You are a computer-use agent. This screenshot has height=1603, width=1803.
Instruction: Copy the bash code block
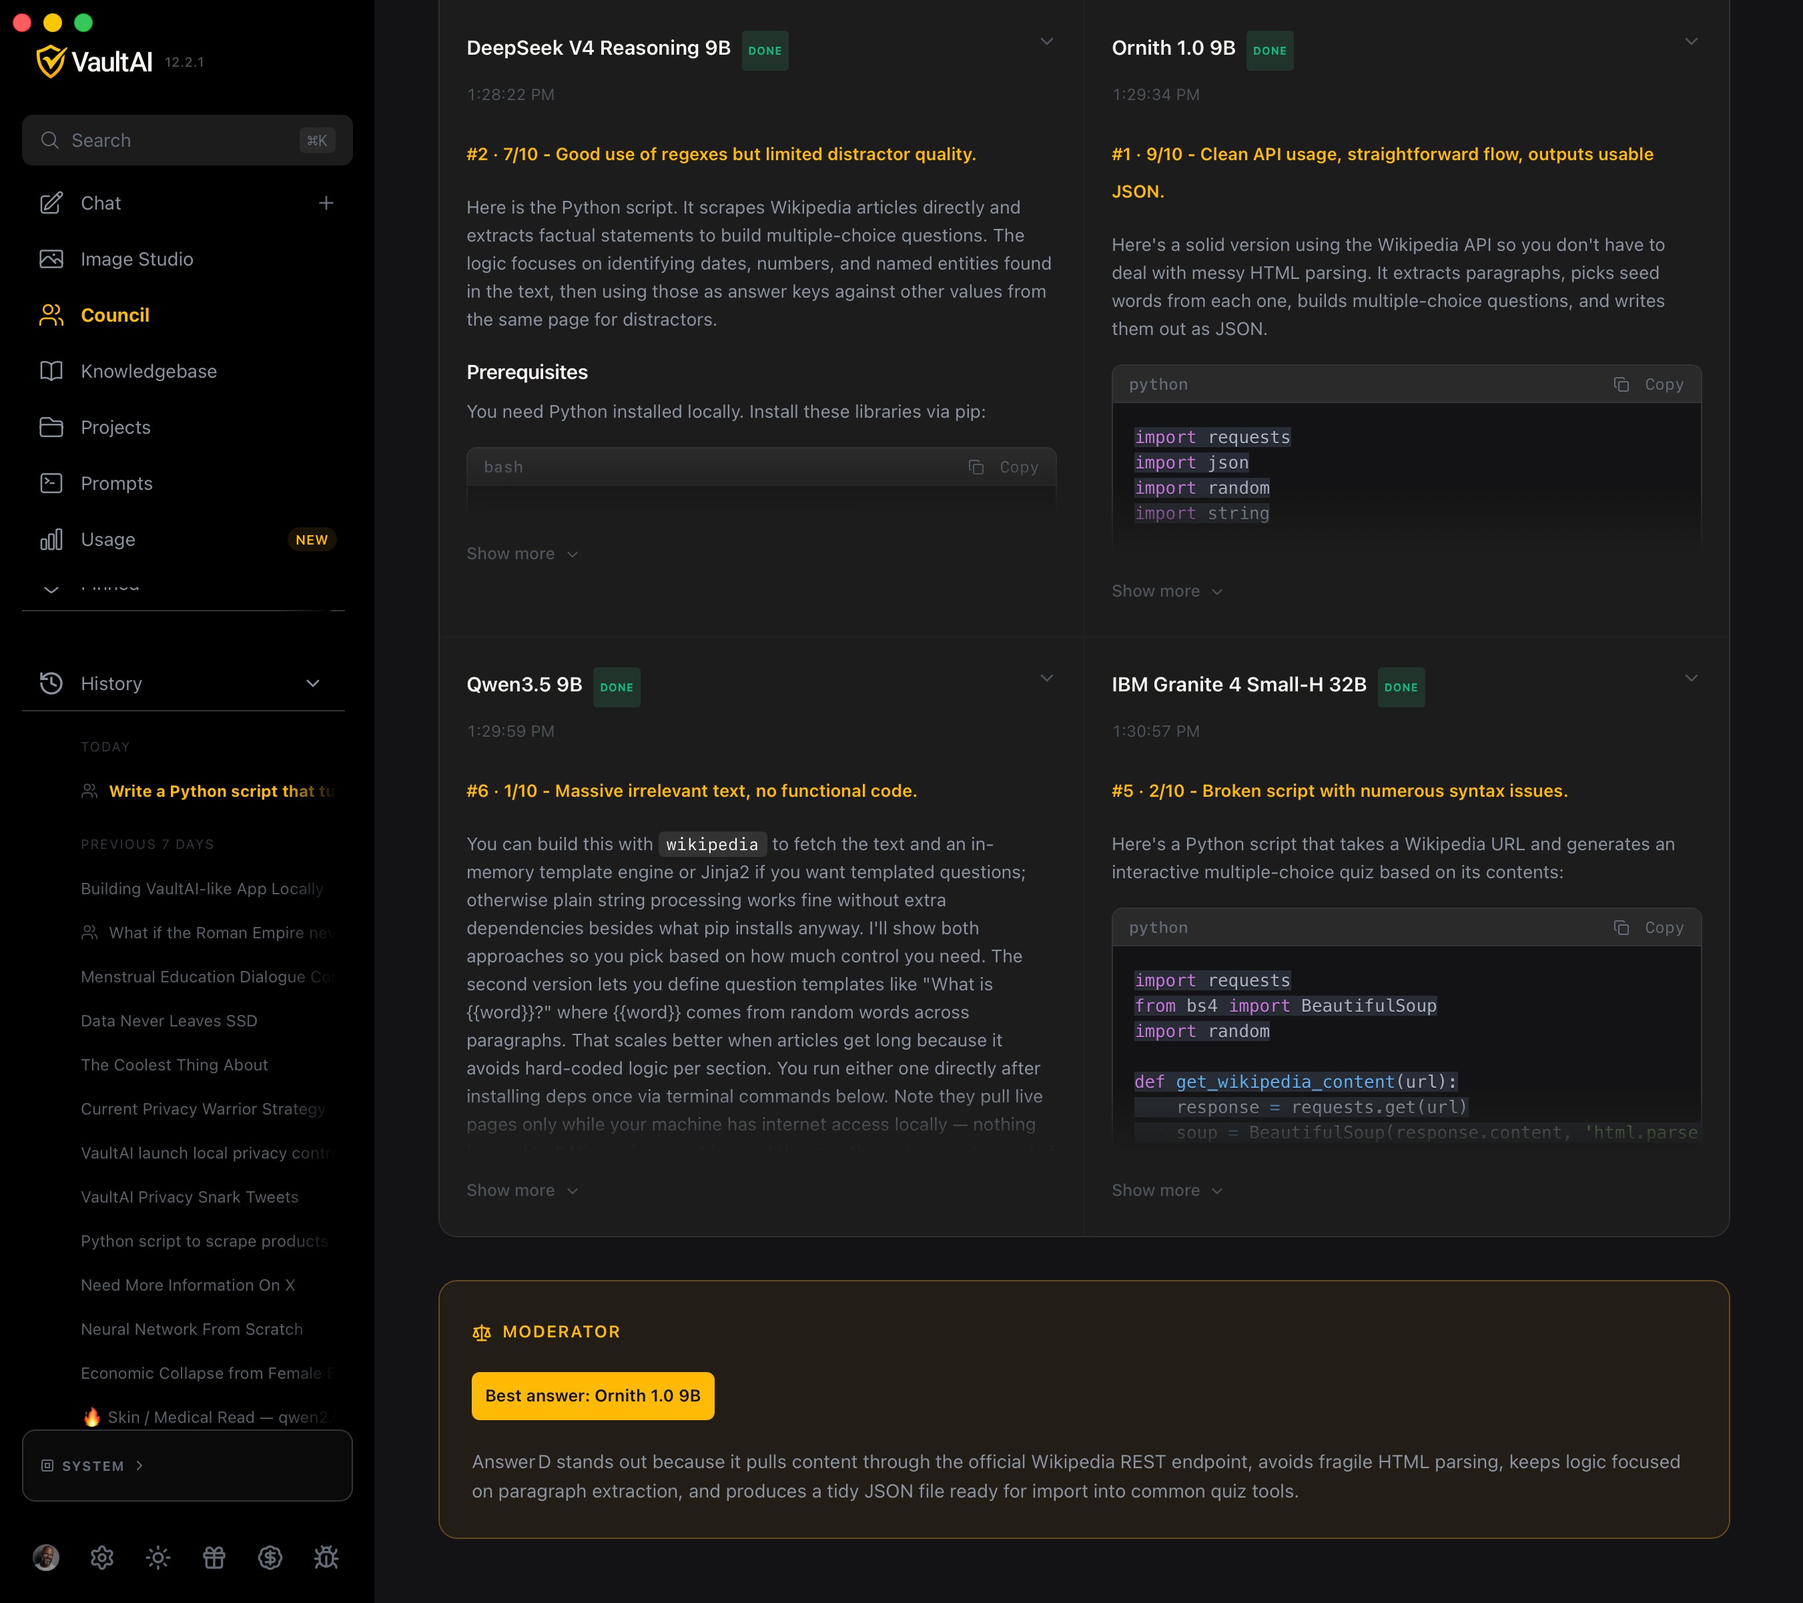[1004, 468]
